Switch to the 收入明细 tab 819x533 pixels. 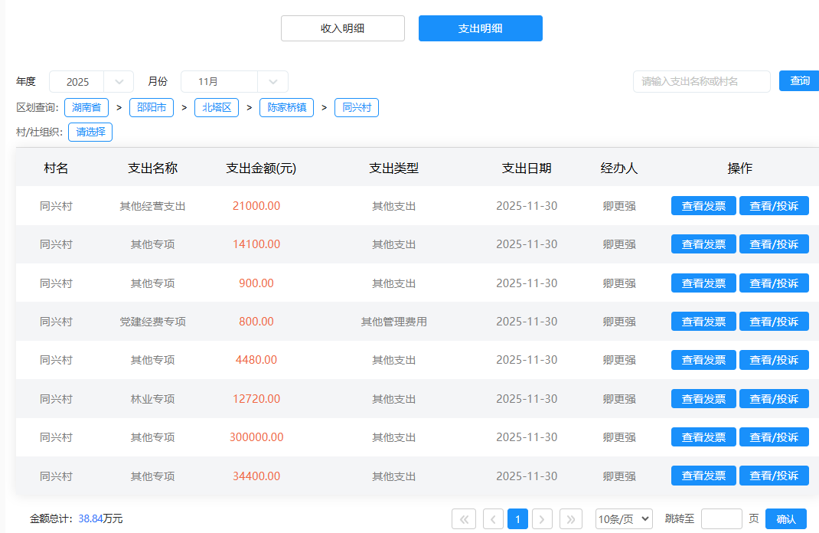(342, 28)
